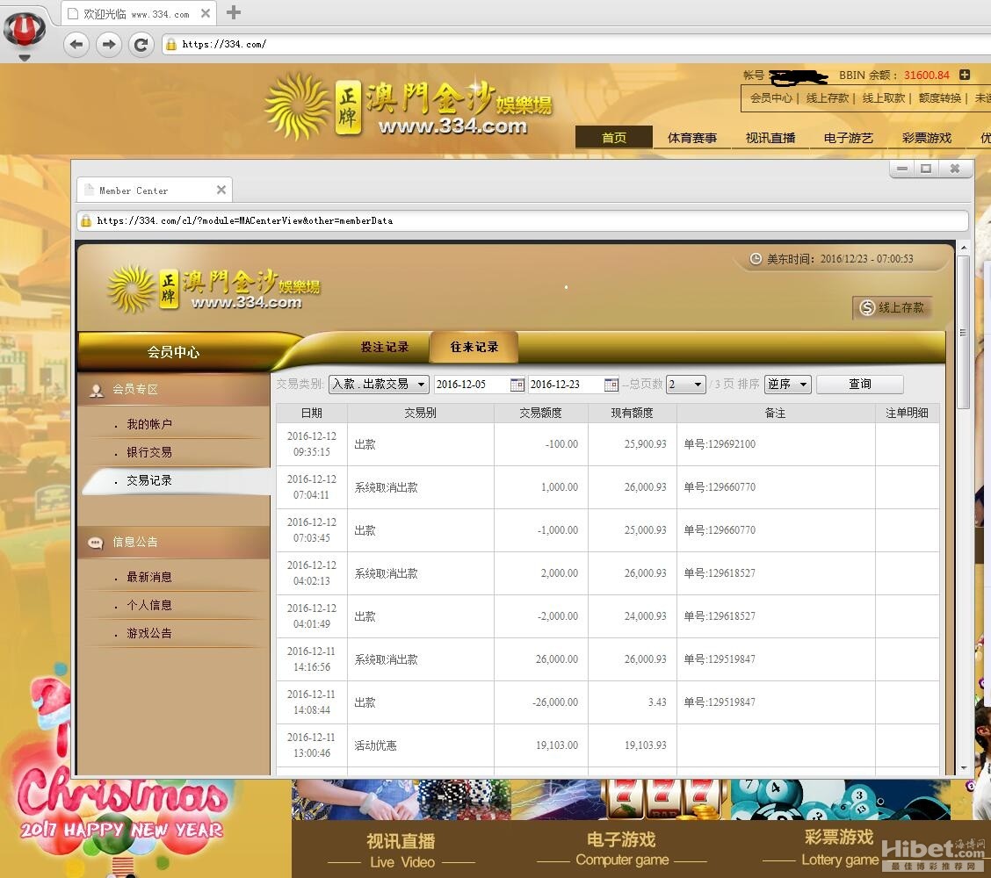Click the browser back arrow button
This screenshot has width=991, height=878.
(x=76, y=44)
